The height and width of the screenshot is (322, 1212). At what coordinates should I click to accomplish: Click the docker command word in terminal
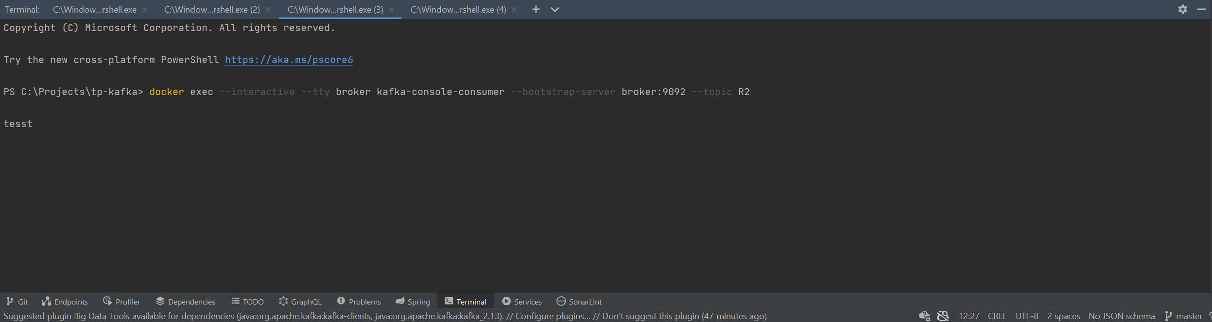click(167, 92)
